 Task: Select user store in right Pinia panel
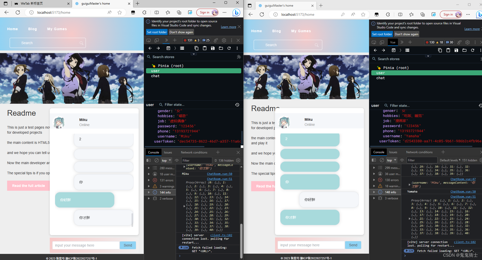[x=427, y=73]
